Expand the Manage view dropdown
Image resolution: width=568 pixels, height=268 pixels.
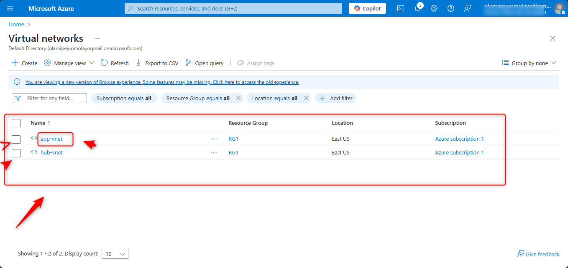coord(69,63)
